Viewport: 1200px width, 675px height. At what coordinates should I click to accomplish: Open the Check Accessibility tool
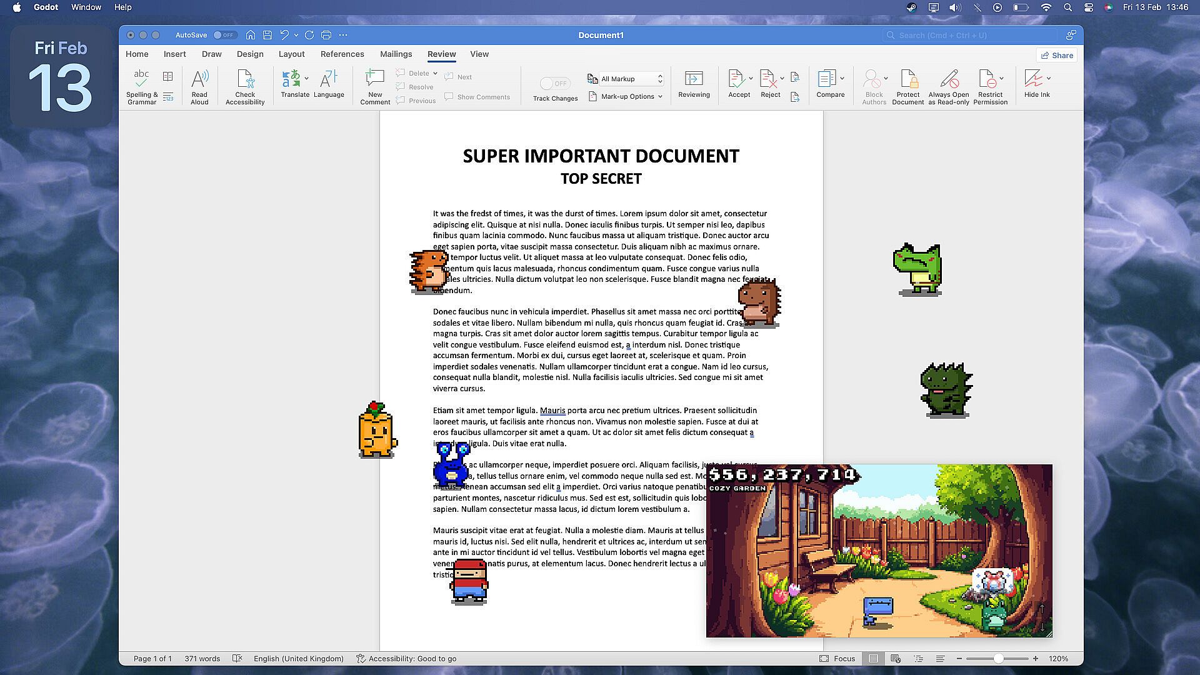[x=245, y=79]
